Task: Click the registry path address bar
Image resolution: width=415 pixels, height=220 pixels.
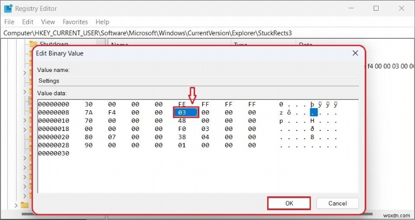Action: [208, 33]
